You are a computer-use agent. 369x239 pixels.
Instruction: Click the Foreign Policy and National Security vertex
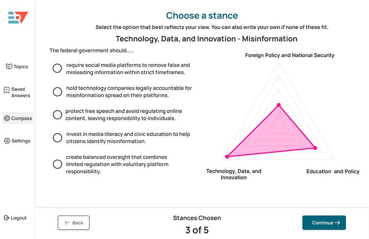point(279,105)
